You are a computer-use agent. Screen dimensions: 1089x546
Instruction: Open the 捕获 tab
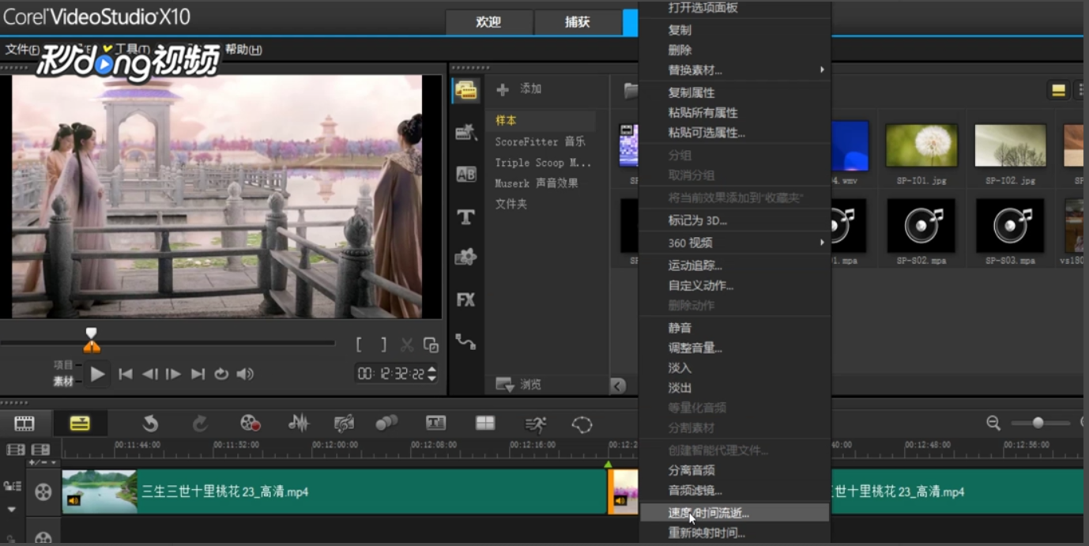coord(577,22)
